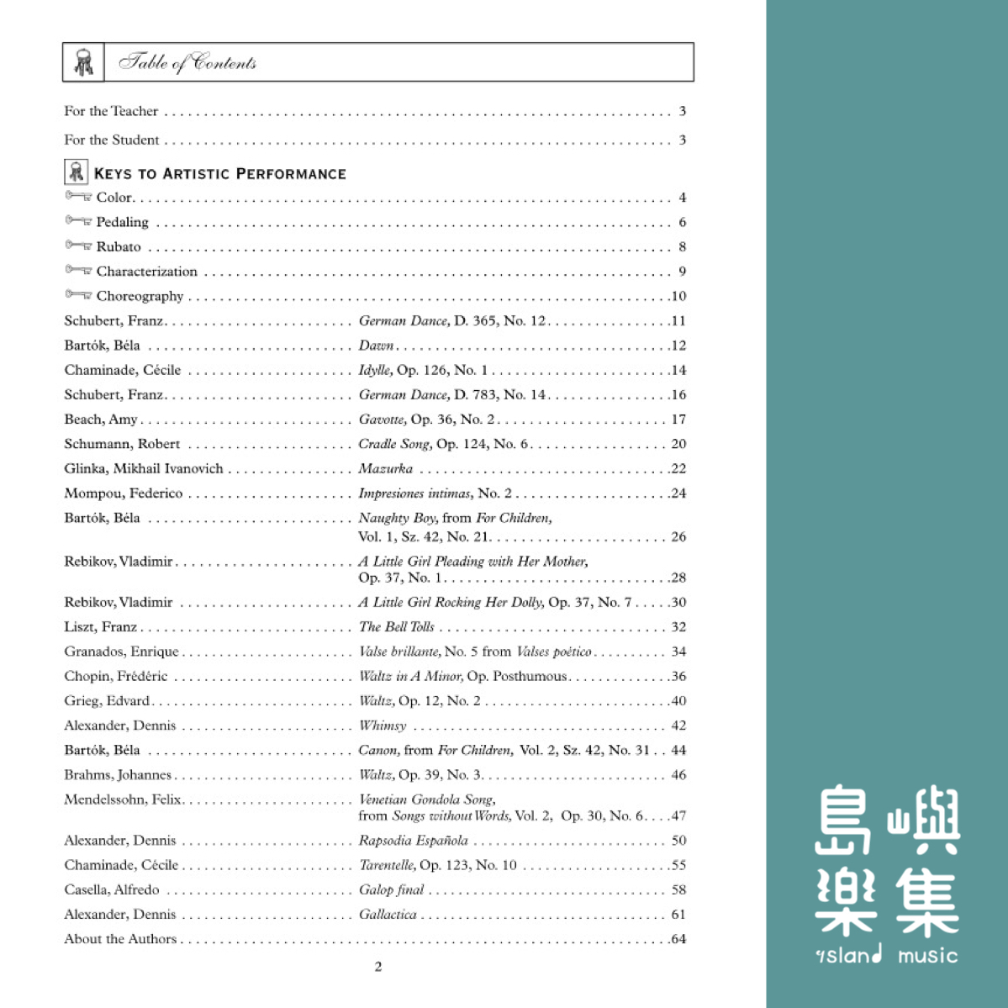Open the For the Teacher entry
1008x1008 pixels.
[111, 111]
